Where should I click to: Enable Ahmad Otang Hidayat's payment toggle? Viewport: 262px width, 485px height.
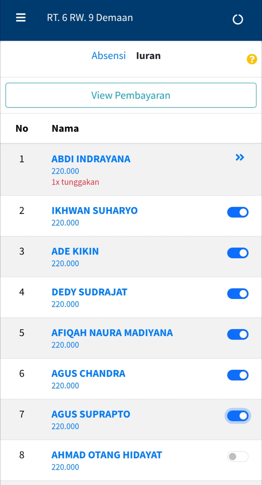point(238,456)
